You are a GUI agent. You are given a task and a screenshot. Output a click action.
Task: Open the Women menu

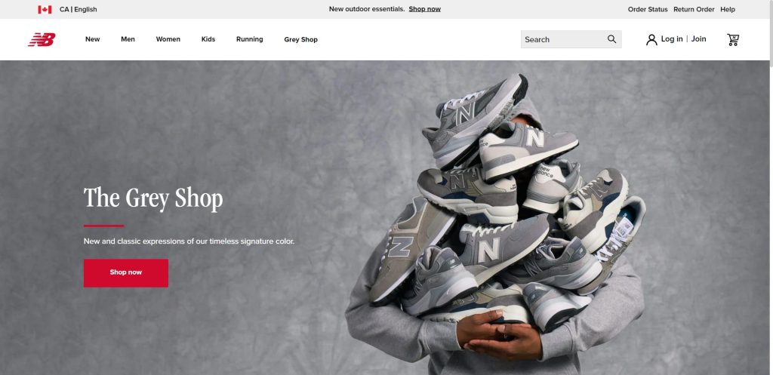point(168,39)
